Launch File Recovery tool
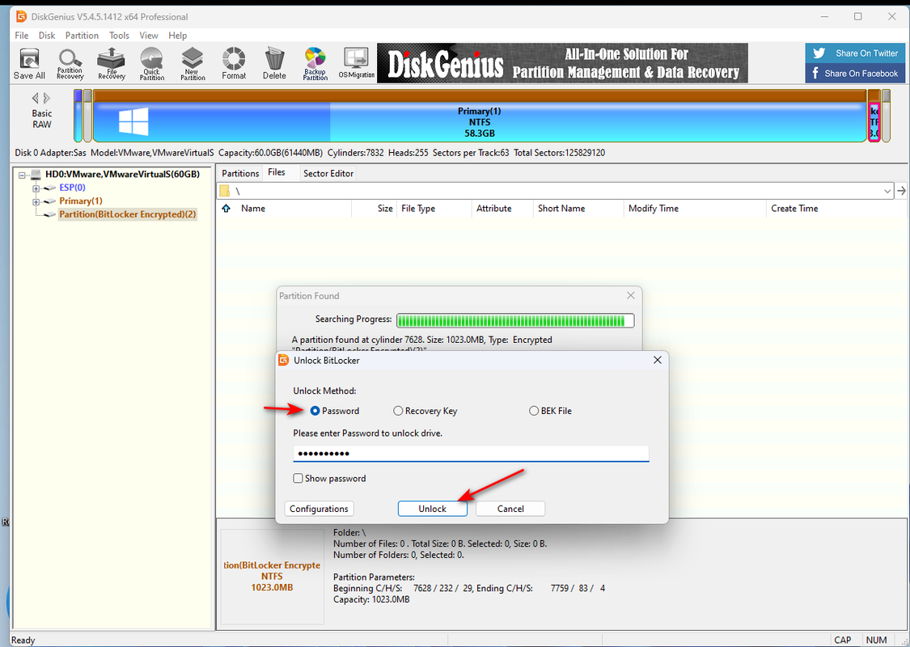This screenshot has width=910, height=647. (112, 64)
